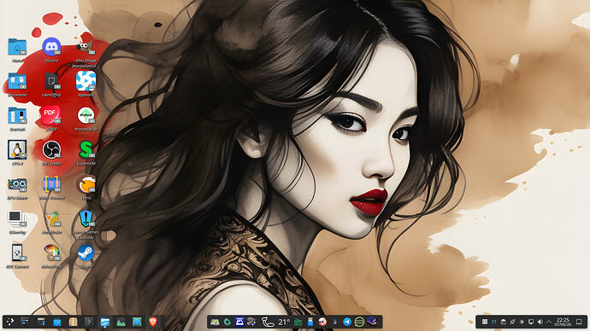Open the package box app in taskbar
Screen dimensions: 590x331
[x=73, y=322]
